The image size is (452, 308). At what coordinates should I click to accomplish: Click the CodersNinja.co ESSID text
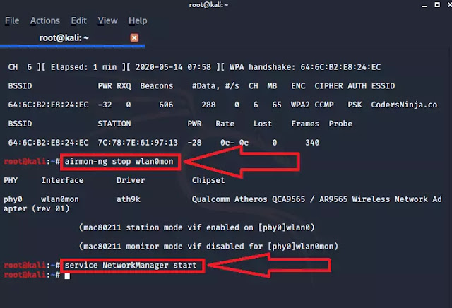(x=404, y=105)
